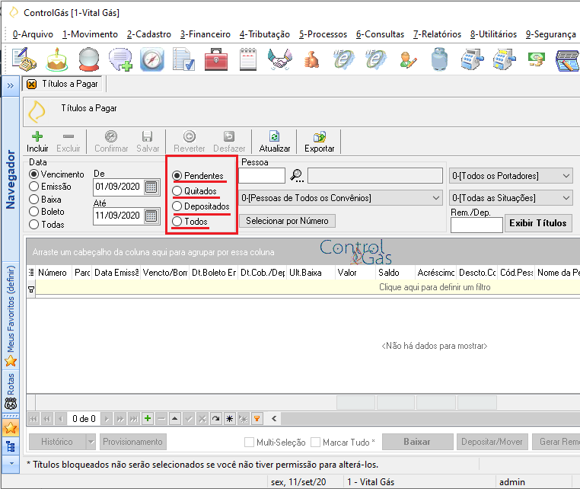Screen dimensions: 580x489
Task: Select the Emissão date radio option
Action: point(33,187)
